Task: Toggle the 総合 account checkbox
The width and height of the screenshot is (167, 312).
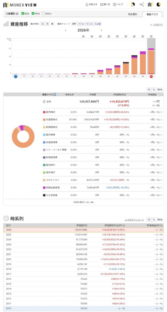Action: point(23,13)
